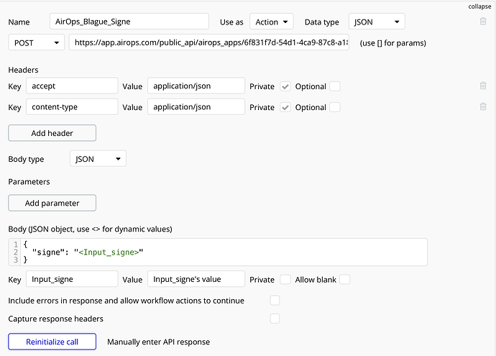Check Allow blank for Input_signe
Screen dimensions: 496x356
[345, 279]
